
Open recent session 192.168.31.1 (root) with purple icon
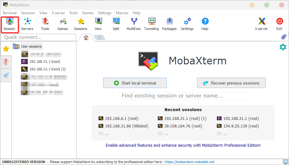pos(238,119)
